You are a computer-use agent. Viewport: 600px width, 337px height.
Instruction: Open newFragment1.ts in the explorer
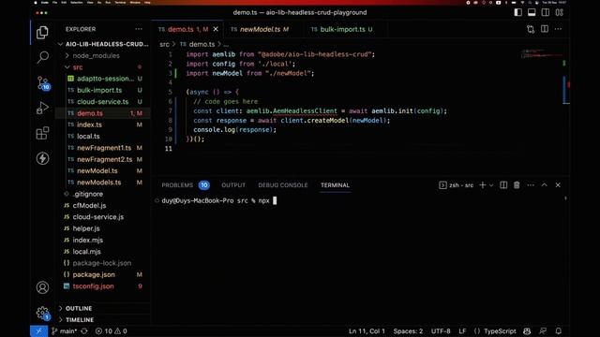coord(103,148)
